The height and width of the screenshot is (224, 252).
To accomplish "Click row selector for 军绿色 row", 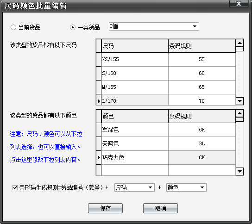I will [99, 130].
